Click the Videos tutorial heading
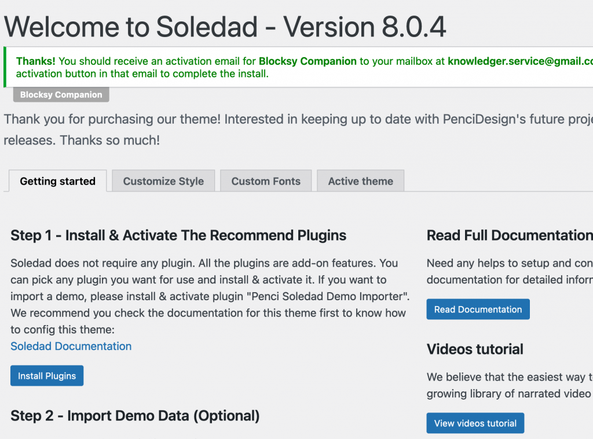 point(475,349)
